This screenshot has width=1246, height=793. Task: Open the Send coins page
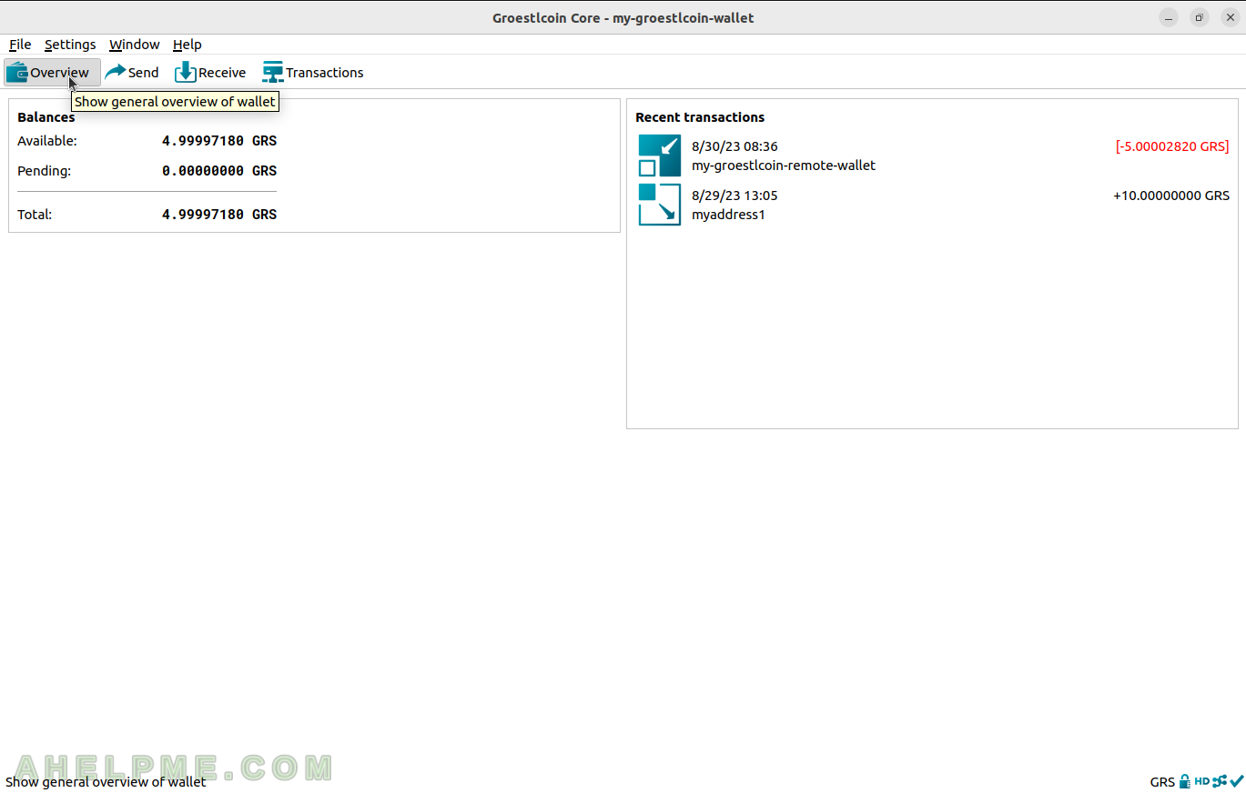click(131, 73)
